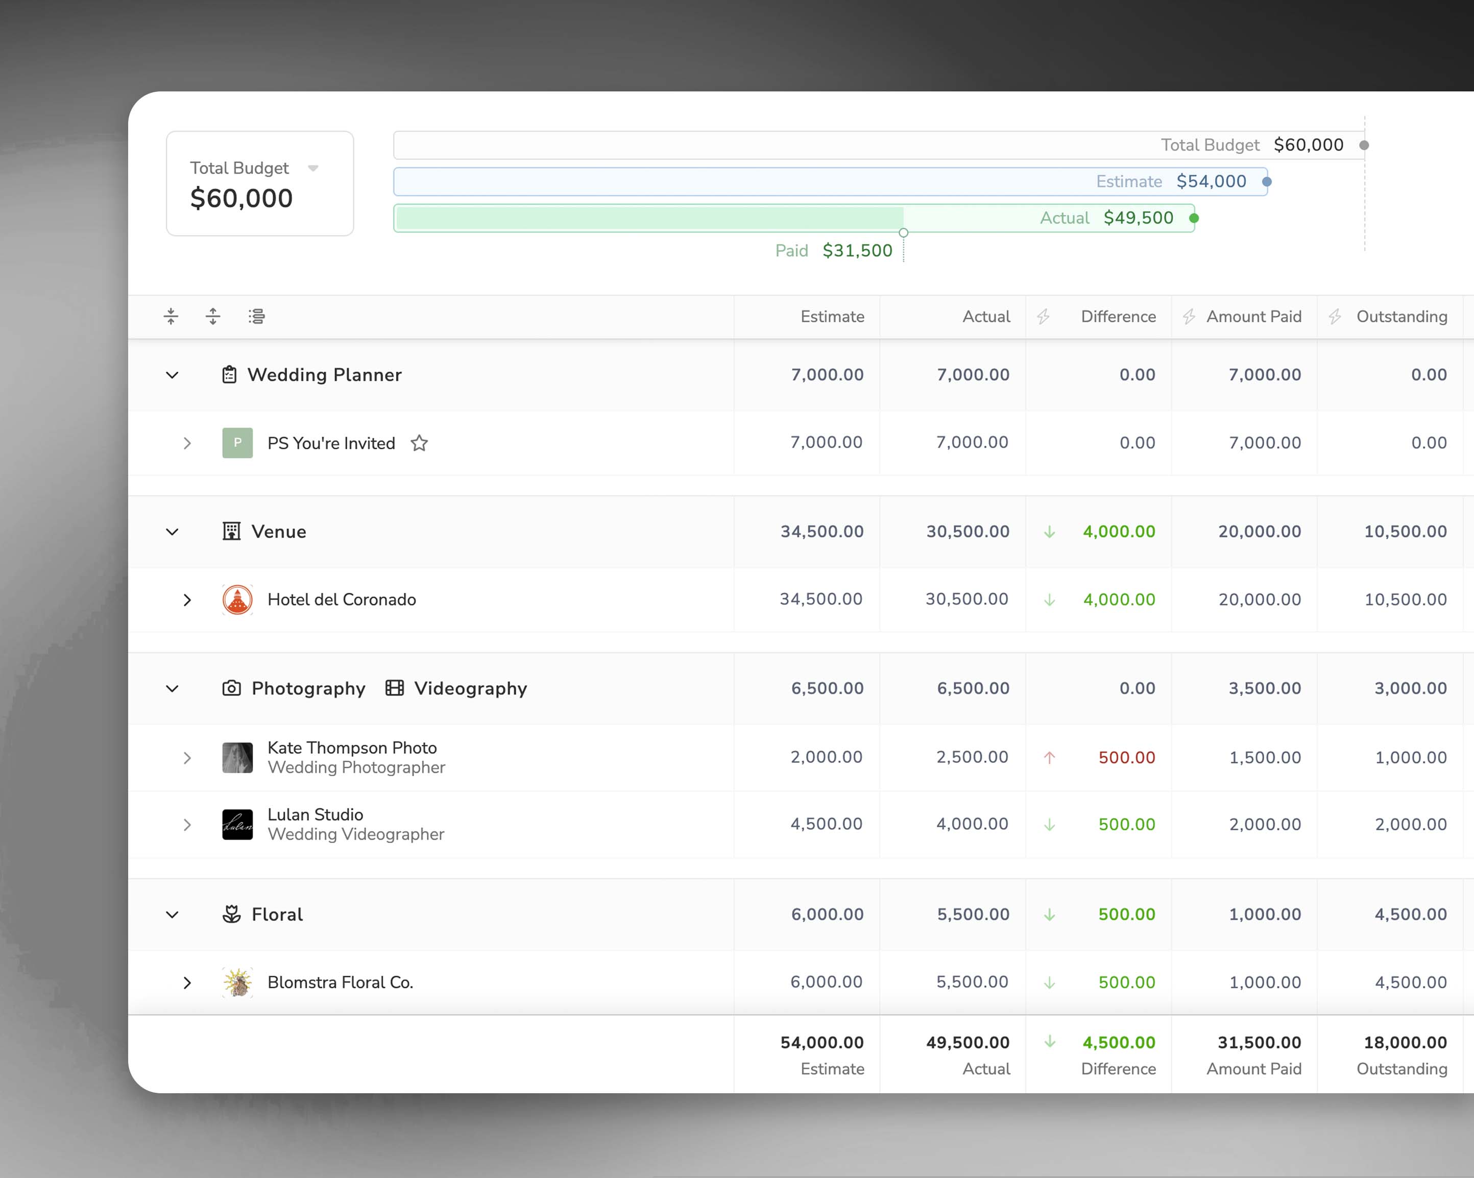Collapse the Venue category
1474x1178 pixels.
[x=172, y=531]
